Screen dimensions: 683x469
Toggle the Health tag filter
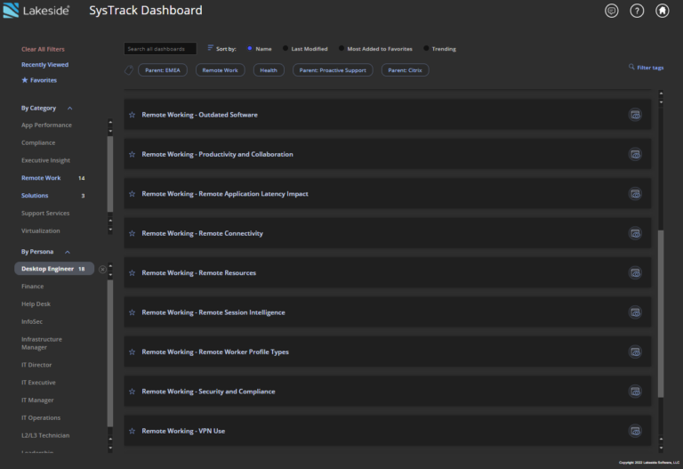click(x=269, y=70)
